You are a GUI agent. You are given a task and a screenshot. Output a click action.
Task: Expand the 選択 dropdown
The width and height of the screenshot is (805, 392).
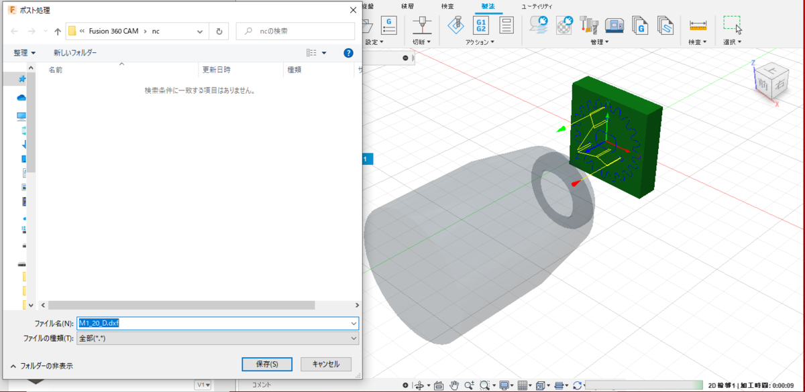tap(733, 42)
